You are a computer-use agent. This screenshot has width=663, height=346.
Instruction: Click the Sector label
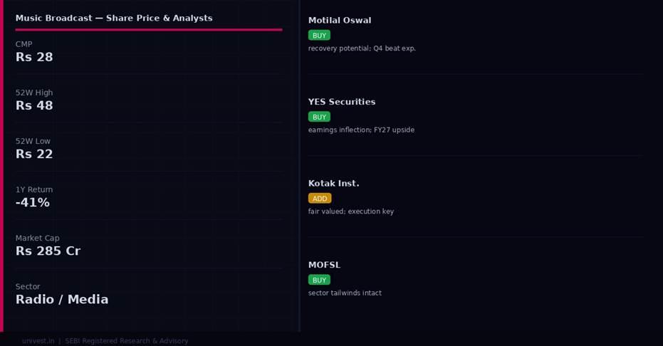pos(28,286)
